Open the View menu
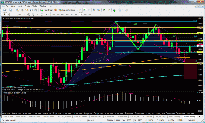The image size is (205, 123). [13, 6]
